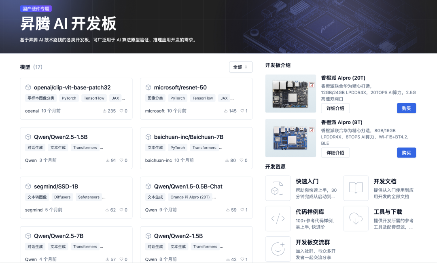This screenshot has width=437, height=263.
Task: Click 详细介绍 for 香橙派 AIpro (8T)
Action: 335,153
